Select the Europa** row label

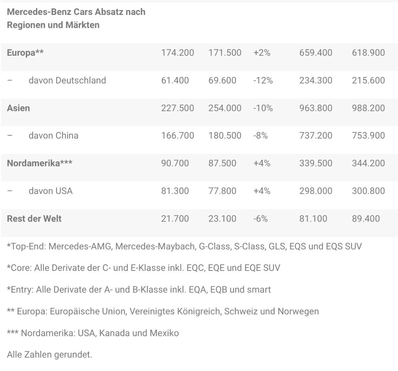[x=25, y=53]
